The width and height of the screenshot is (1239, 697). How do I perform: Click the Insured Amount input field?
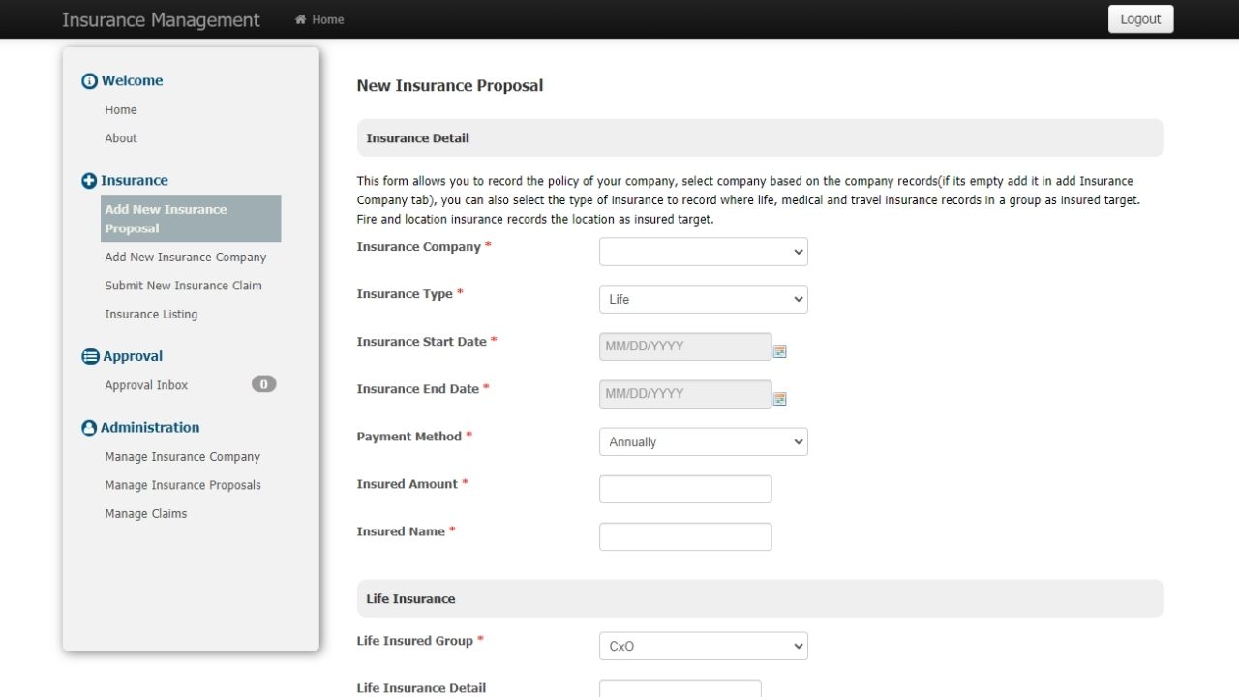(685, 489)
